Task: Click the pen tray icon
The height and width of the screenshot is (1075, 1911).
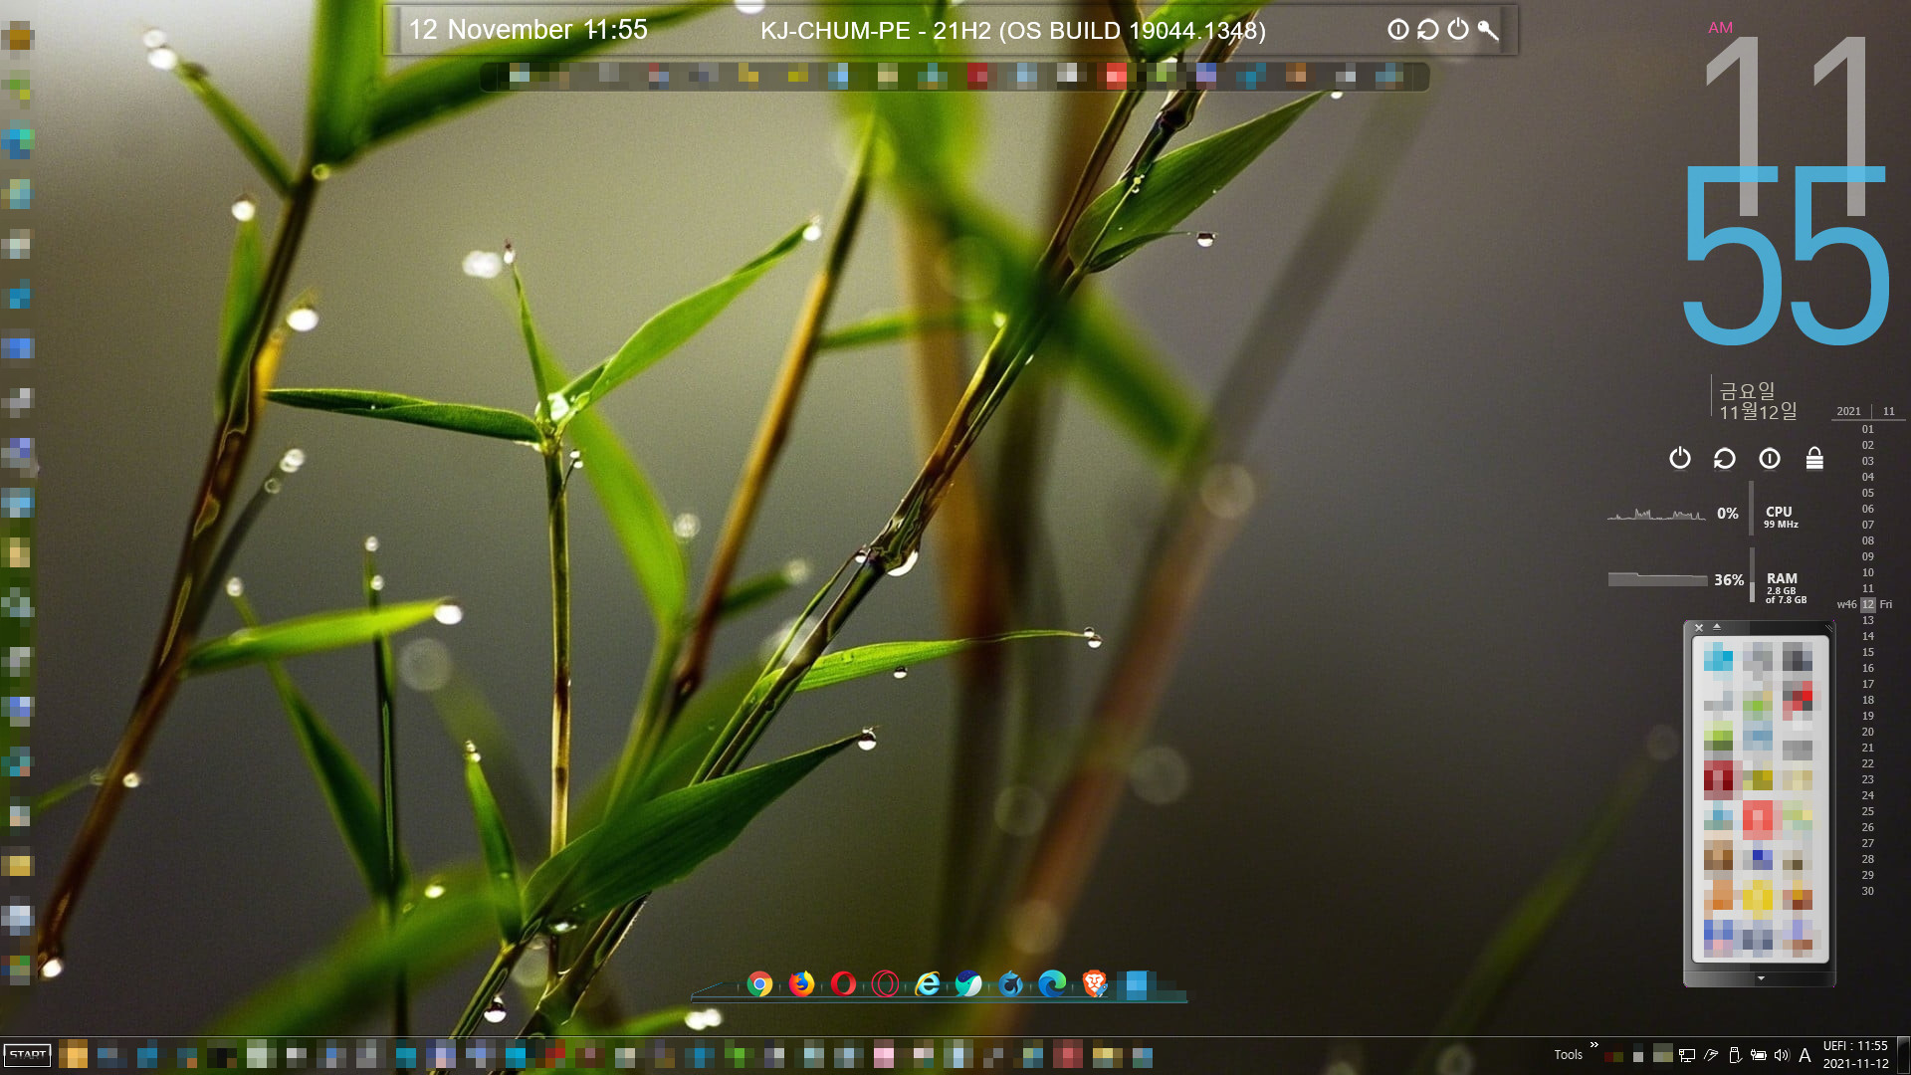Action: 1711,1055
